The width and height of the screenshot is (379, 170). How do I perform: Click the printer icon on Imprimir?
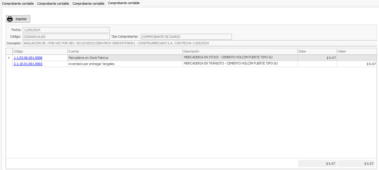coord(10,19)
